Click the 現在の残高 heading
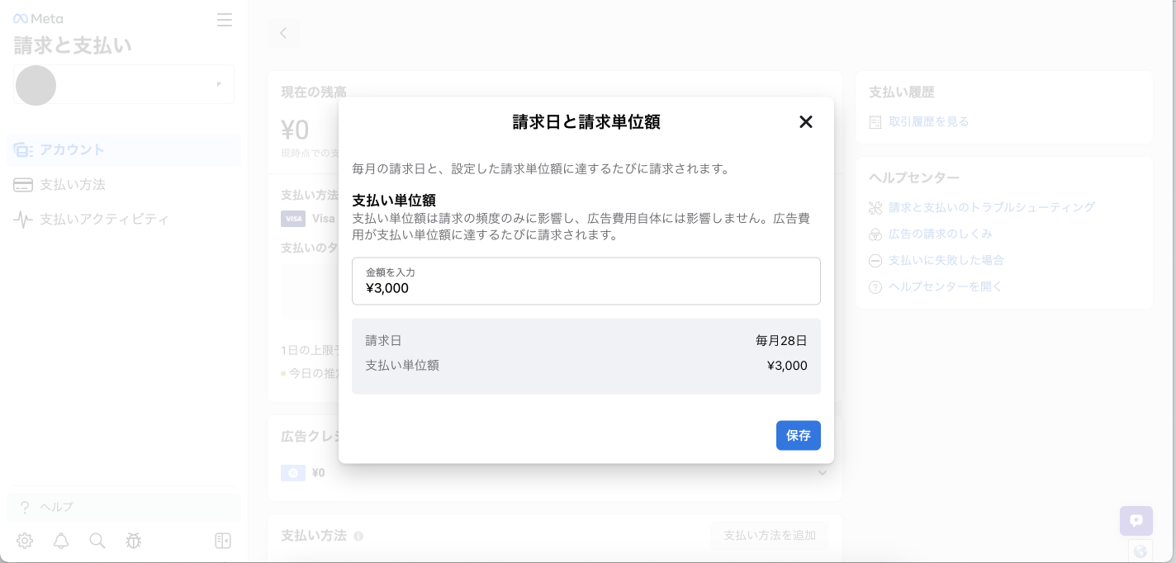Screen dimensions: 1176x563 (313, 92)
